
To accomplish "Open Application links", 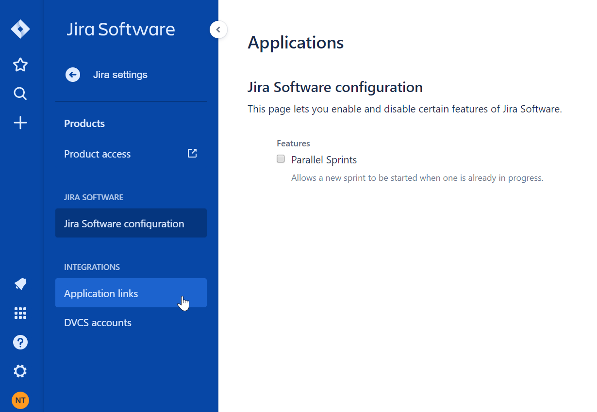I will pyautogui.click(x=131, y=293).
